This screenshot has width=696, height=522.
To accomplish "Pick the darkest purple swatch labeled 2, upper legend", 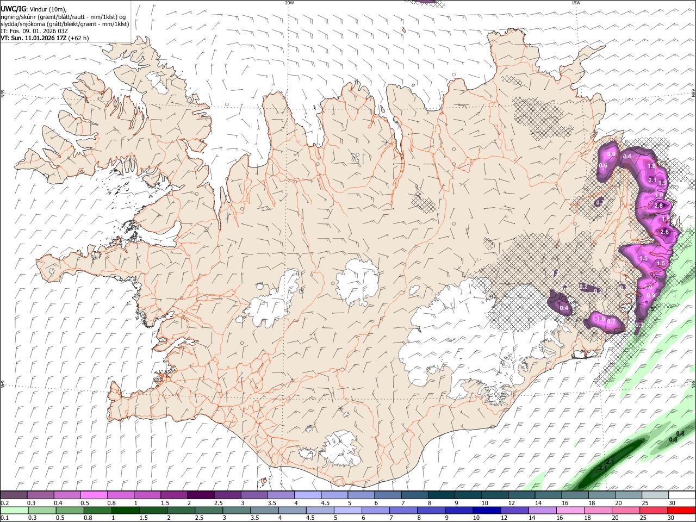I will tap(200, 495).
